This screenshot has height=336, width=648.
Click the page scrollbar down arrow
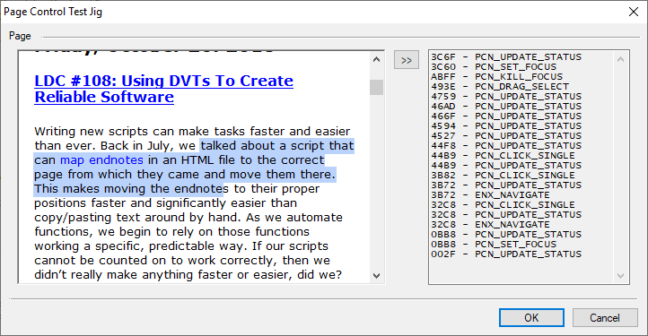point(376,275)
